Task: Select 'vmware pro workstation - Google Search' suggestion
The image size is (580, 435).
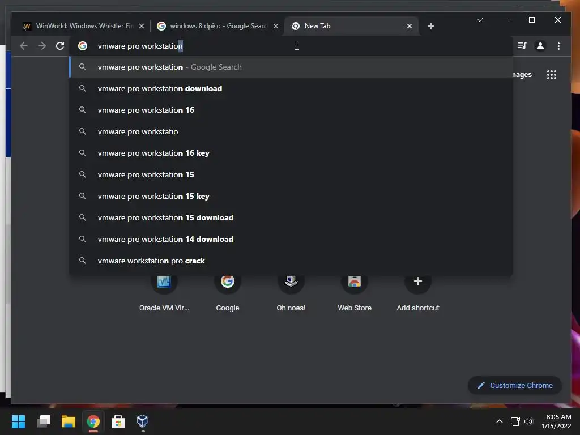Action: point(291,67)
